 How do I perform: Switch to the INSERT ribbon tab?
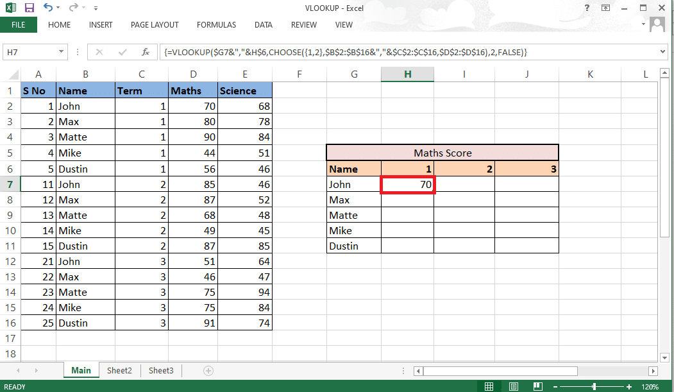click(x=101, y=25)
